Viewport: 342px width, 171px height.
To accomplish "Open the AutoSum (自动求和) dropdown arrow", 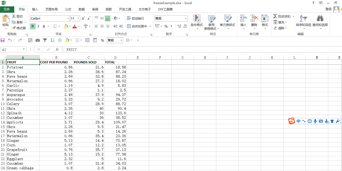I will pyautogui.click(x=293, y=16).
